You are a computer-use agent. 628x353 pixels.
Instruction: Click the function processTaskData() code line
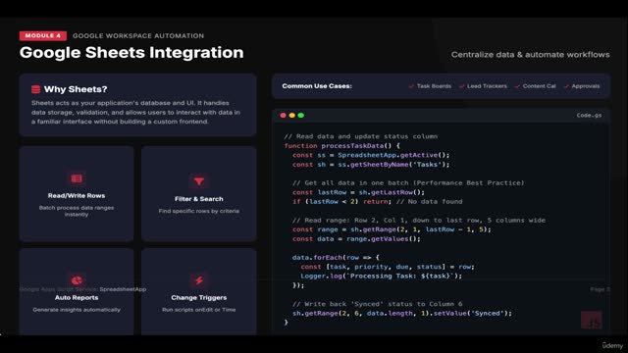342,146
